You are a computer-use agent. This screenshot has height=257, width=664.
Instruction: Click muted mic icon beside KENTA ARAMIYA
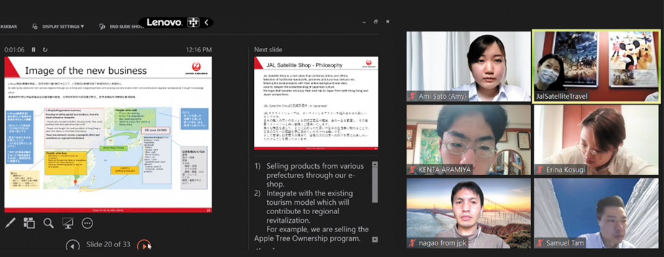(411, 169)
